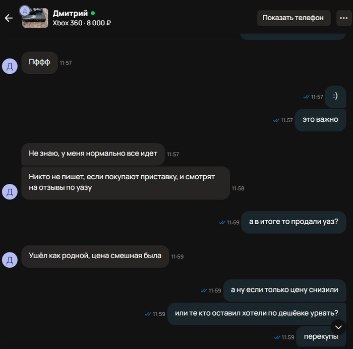The image size is (353, 349).
Task: Click the Не знаю, у меня нормально все идет message
Action: tap(93, 154)
